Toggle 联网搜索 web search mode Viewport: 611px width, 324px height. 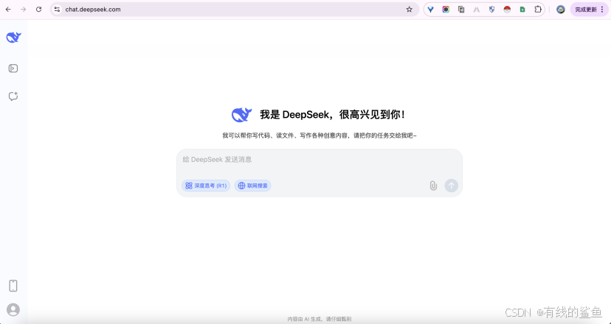(252, 186)
